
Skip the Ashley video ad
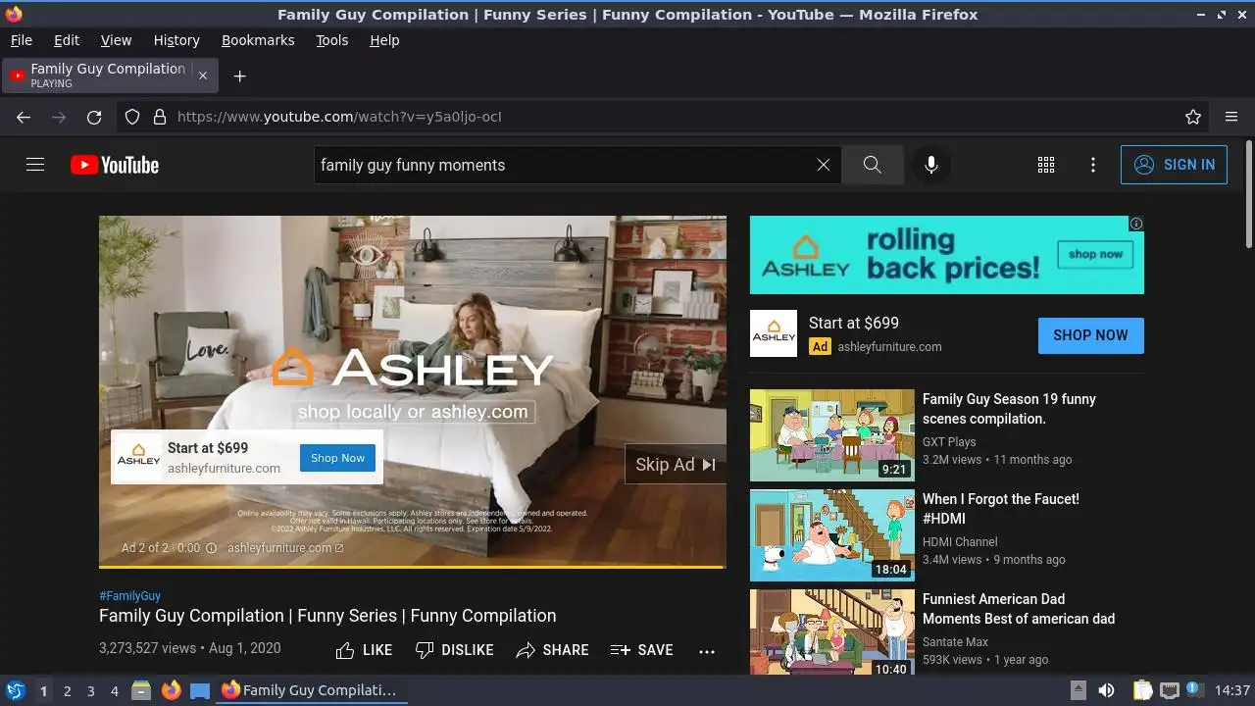click(676, 465)
